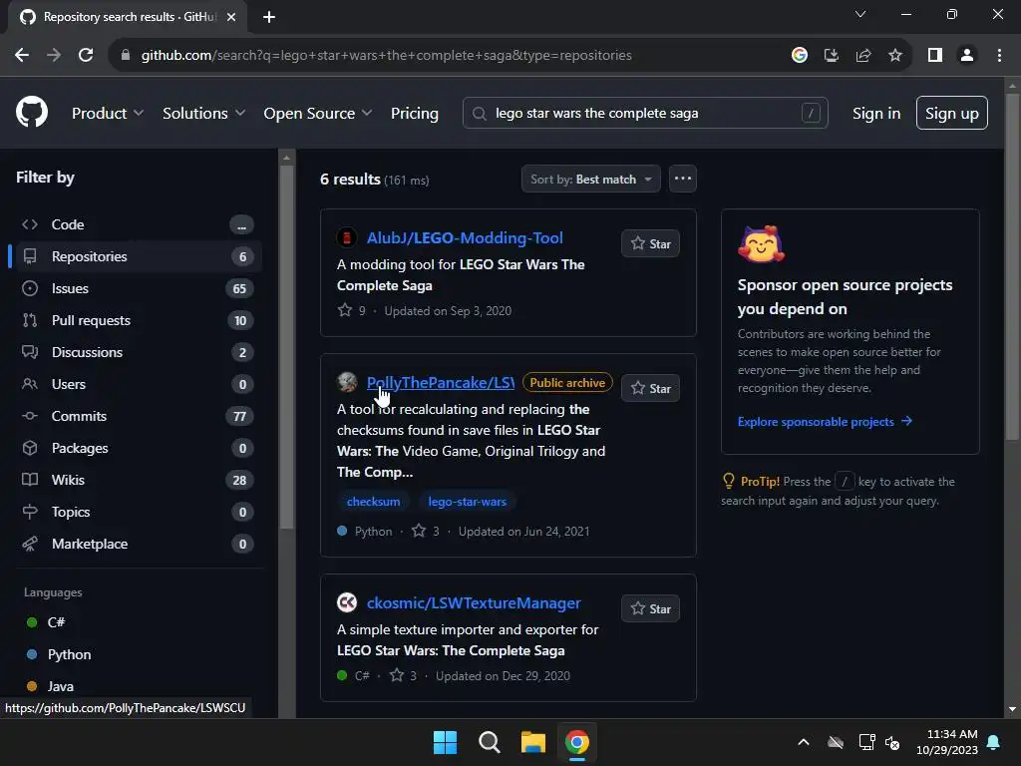
Task: Click the Pull requests icon
Action: [x=30, y=320]
